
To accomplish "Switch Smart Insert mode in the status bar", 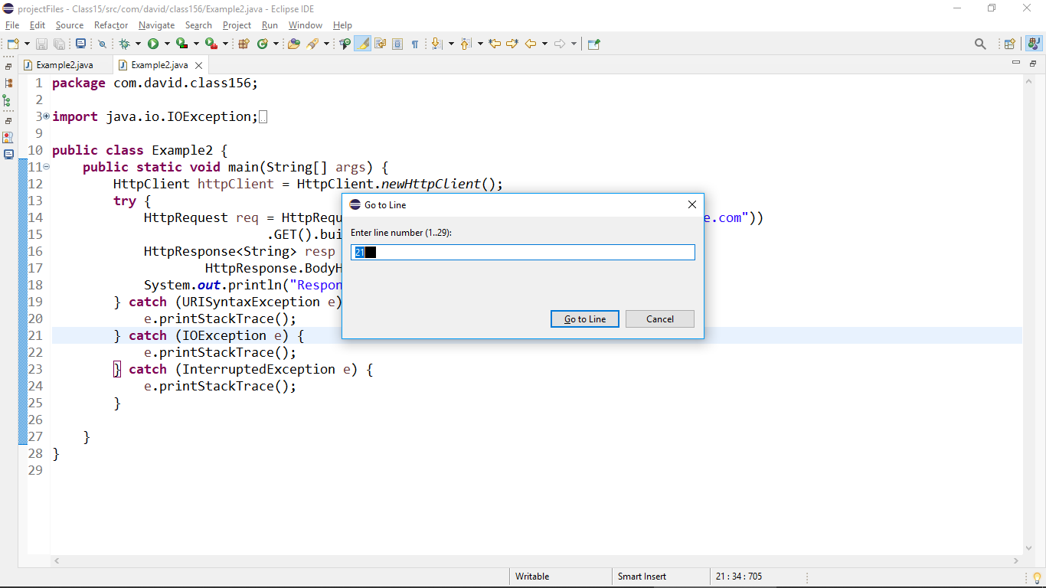I will (642, 576).
